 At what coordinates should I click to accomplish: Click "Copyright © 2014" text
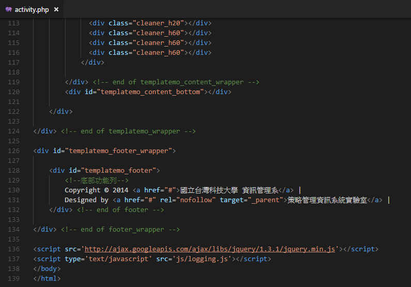point(97,190)
